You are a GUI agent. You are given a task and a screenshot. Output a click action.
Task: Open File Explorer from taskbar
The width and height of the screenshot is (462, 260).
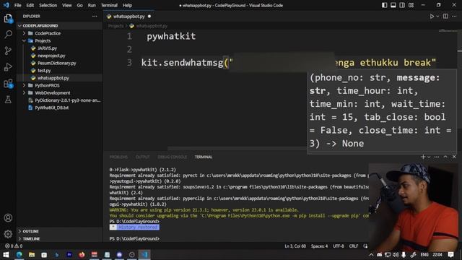coord(32,254)
